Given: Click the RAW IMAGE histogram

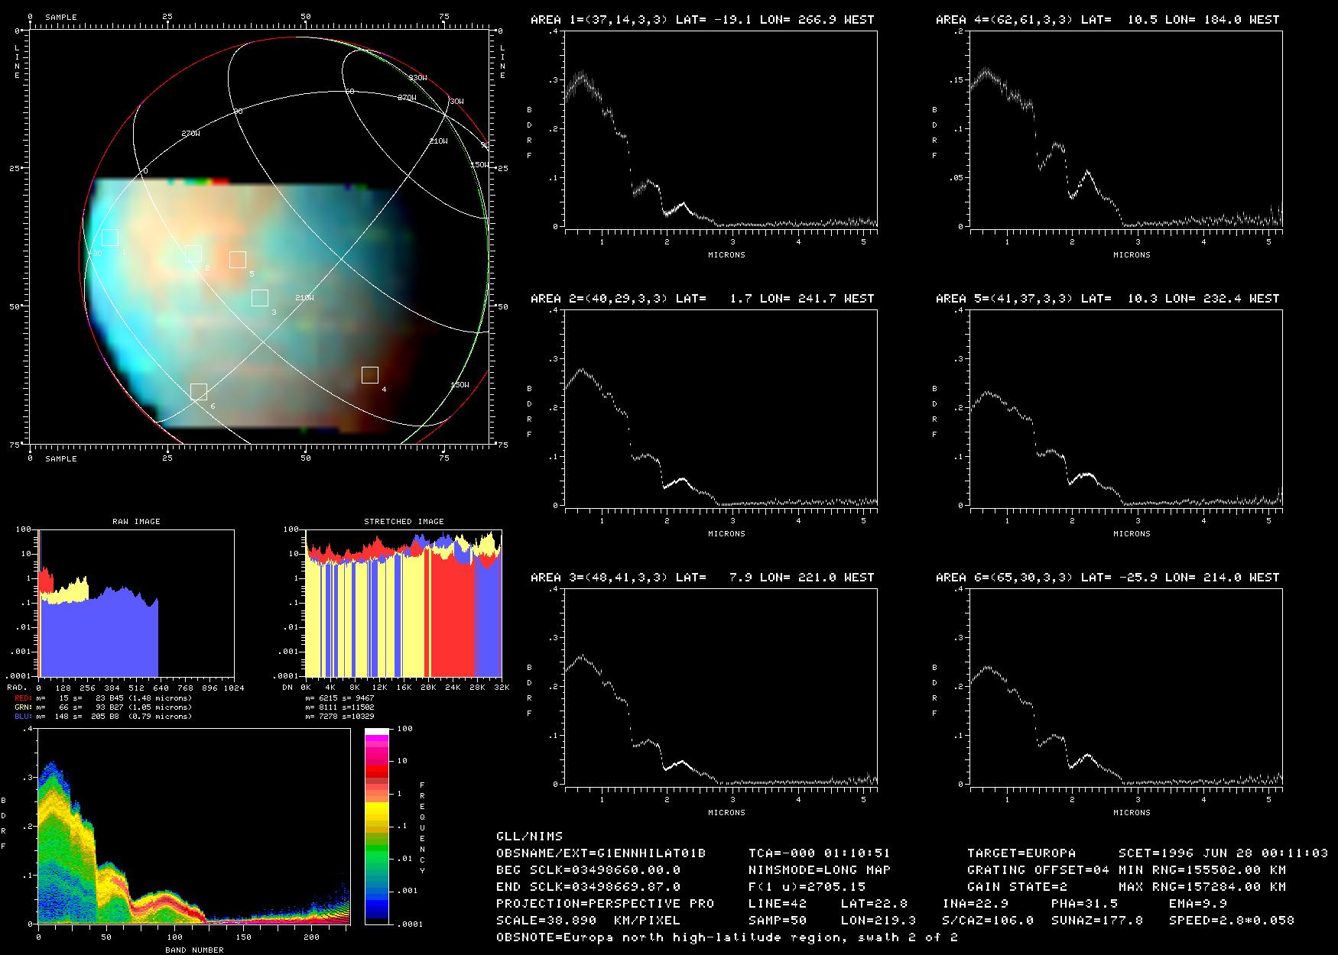Looking at the screenshot, I should [136, 603].
